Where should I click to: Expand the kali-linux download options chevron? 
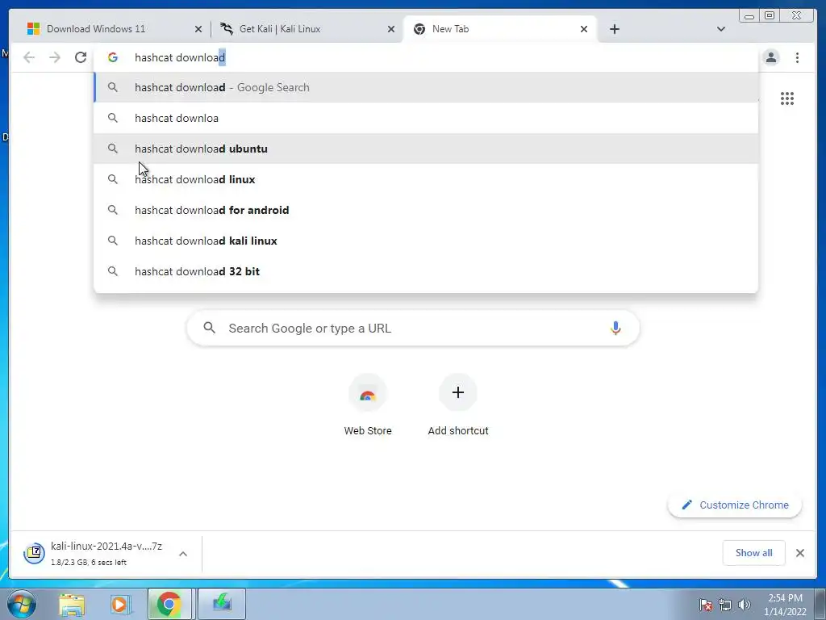click(x=183, y=554)
